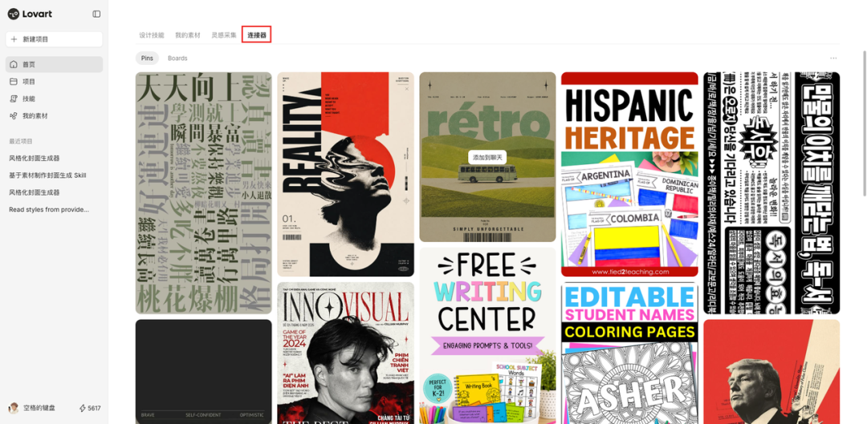
Task: Select the Boards filter
Action: (177, 58)
